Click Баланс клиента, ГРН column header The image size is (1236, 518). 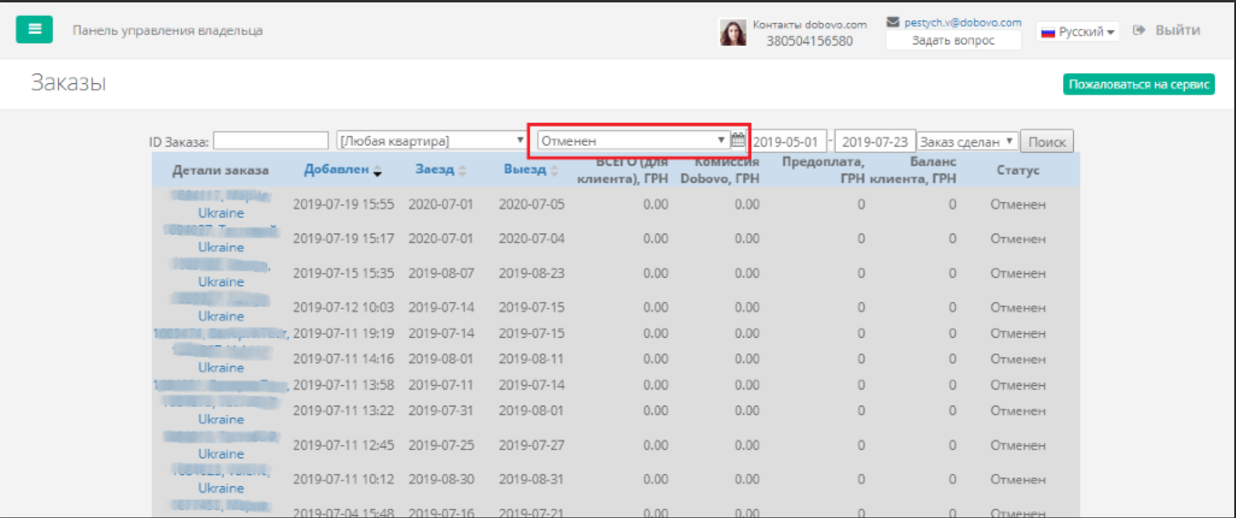pos(913,170)
